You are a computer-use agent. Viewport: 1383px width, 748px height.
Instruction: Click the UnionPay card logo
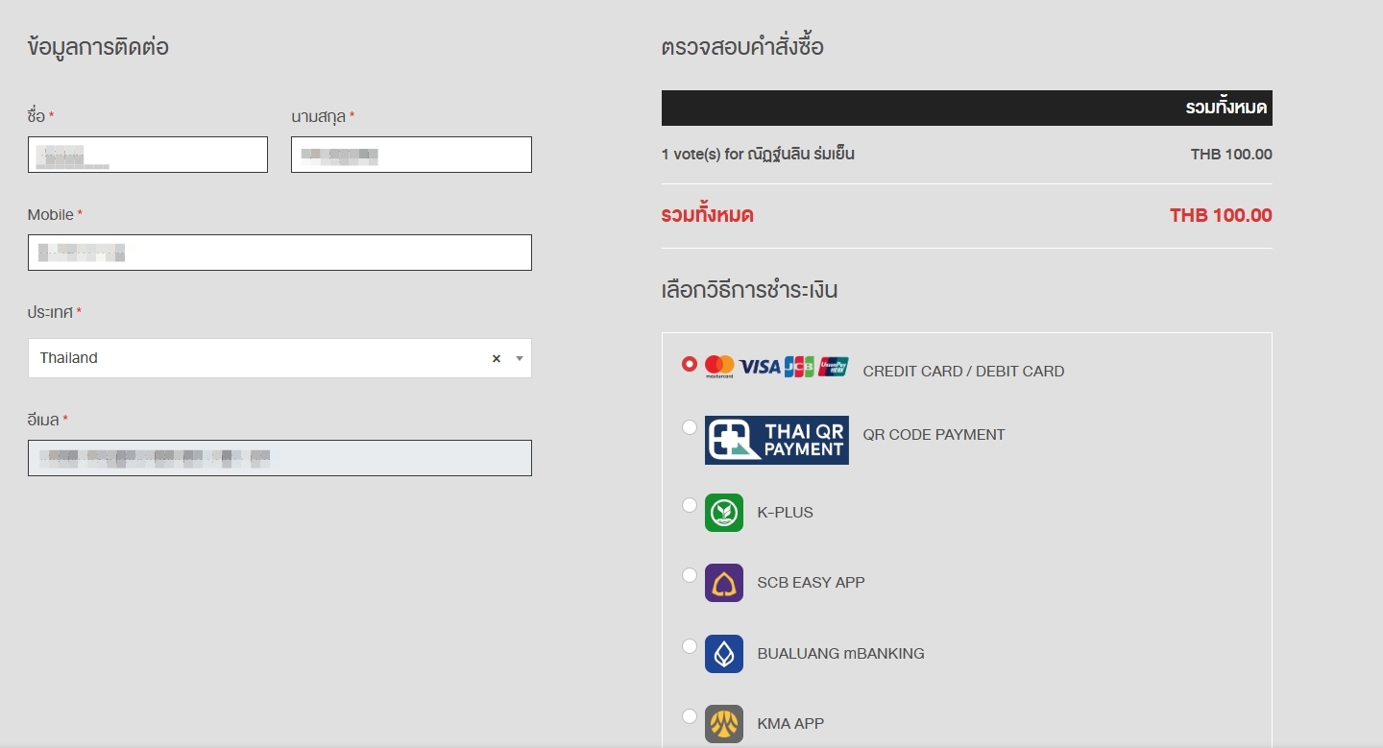pyautogui.click(x=834, y=367)
